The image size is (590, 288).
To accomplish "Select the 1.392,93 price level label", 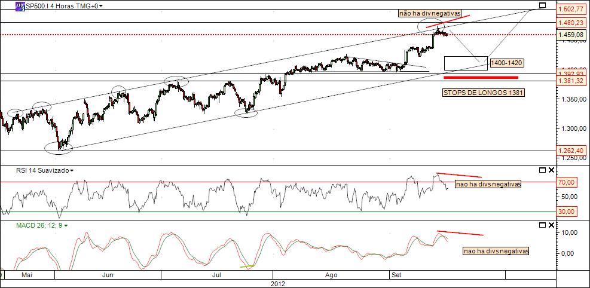I will pyautogui.click(x=571, y=73).
